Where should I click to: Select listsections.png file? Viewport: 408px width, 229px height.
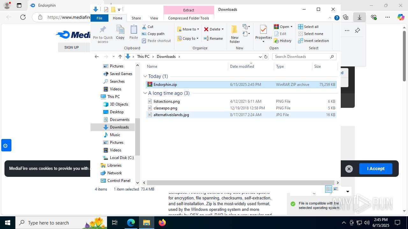pyautogui.click(x=241, y=101)
